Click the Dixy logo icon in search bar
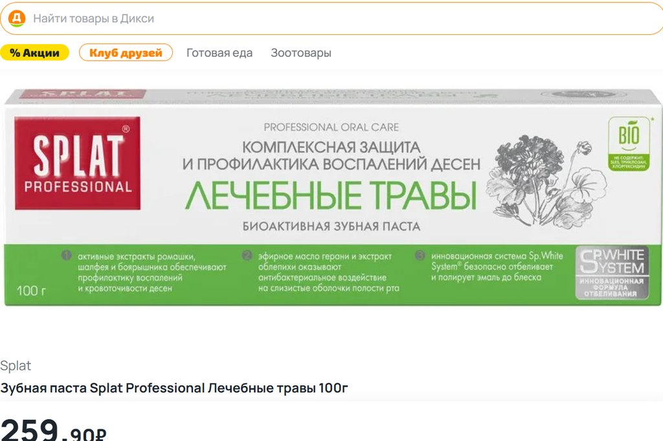Viewport: 663px width, 441px height. coord(17,18)
